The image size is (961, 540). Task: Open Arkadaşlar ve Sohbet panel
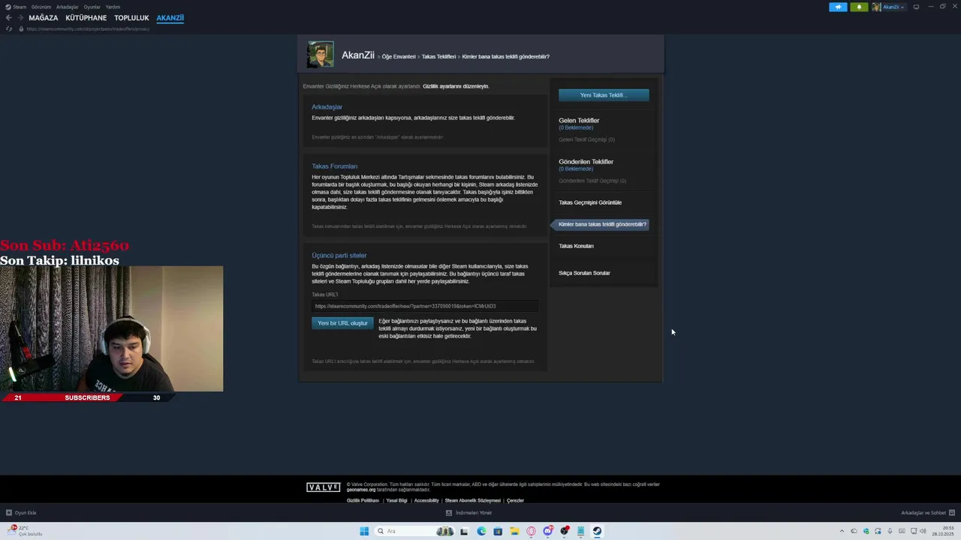(928, 513)
